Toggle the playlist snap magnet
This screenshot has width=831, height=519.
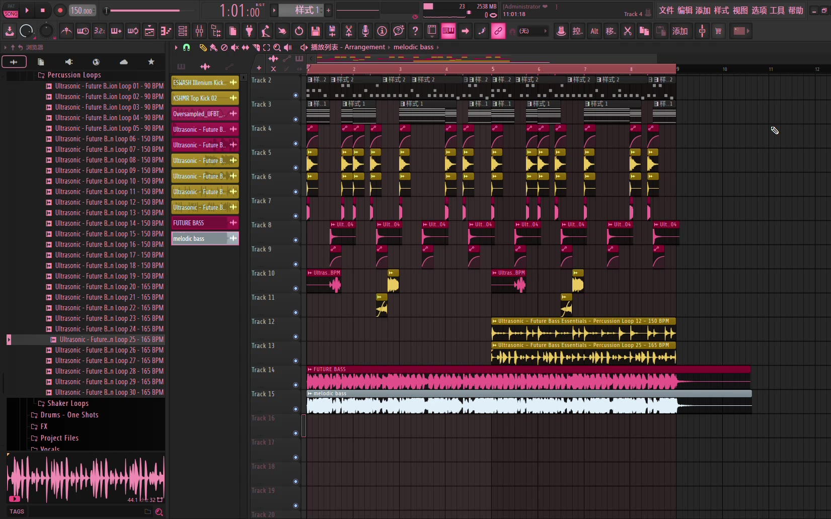click(187, 47)
